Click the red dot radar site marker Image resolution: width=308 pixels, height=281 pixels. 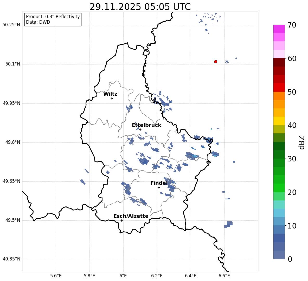tap(216, 62)
